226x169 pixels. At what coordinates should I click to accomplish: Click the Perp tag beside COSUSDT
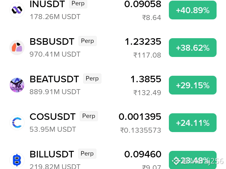(x=89, y=116)
